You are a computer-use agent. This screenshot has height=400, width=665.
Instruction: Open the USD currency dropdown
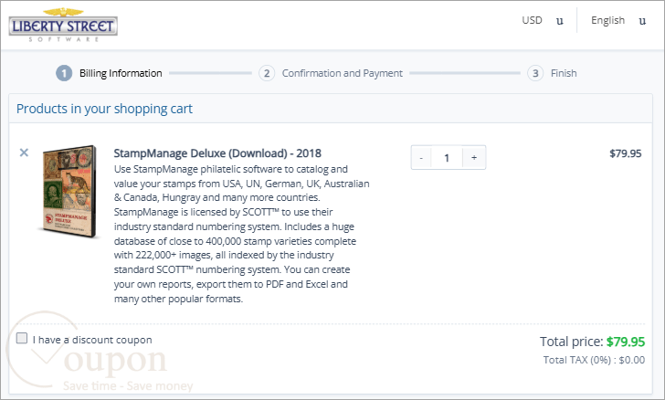[x=543, y=20]
